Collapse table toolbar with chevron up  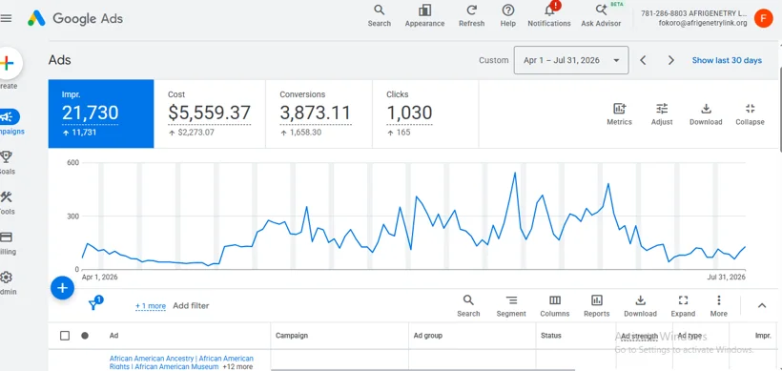pos(762,306)
